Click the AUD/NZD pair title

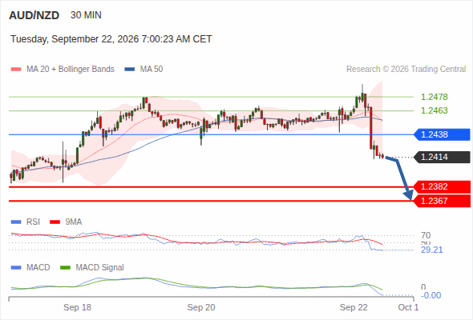click(x=34, y=15)
